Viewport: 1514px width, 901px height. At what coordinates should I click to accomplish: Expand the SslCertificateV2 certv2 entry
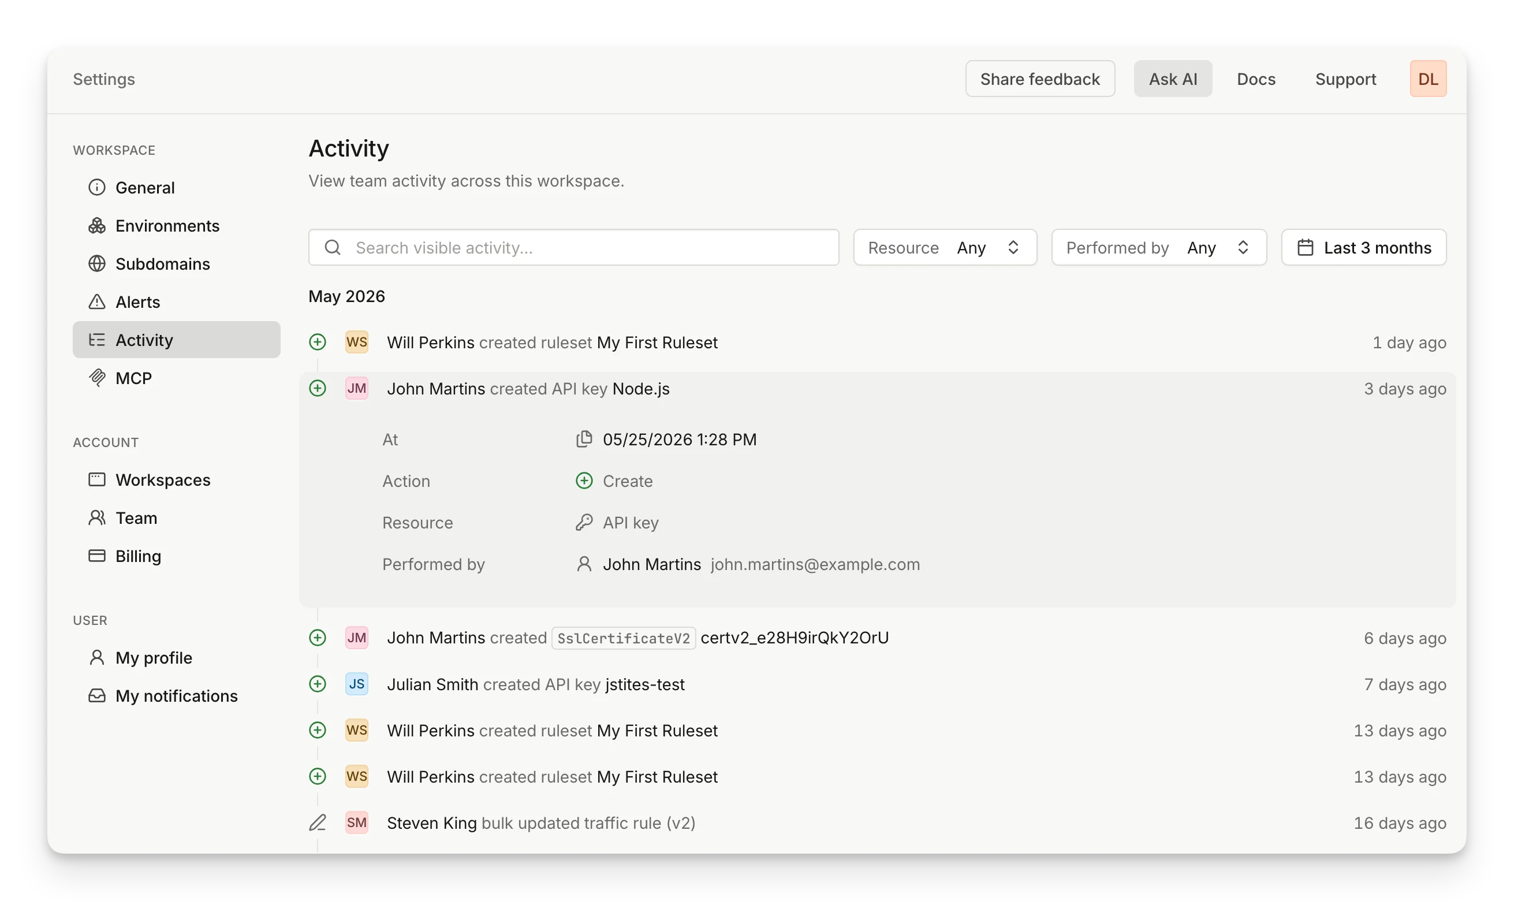877,638
